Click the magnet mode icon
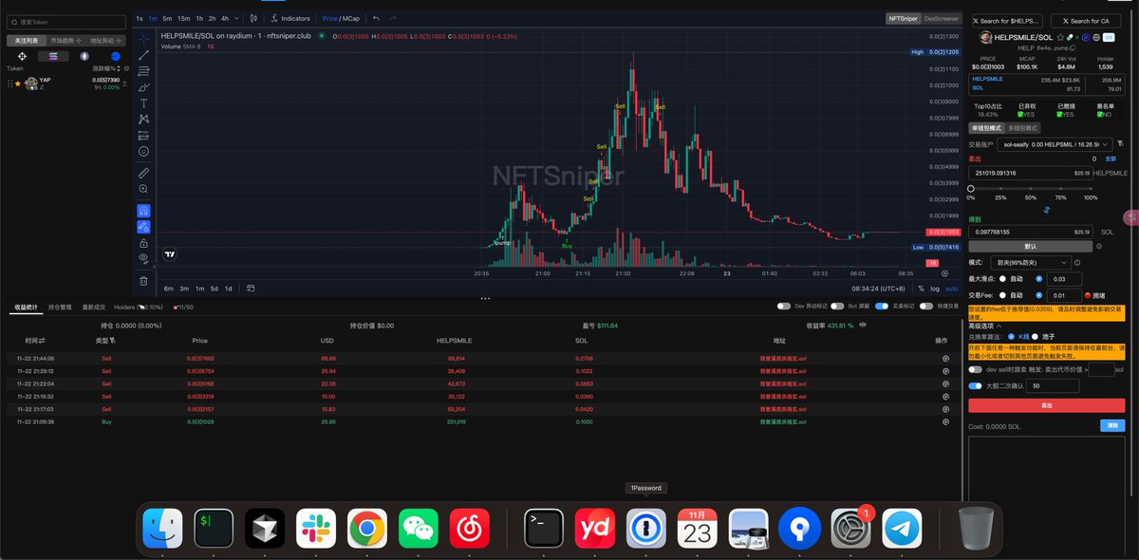 pos(143,211)
